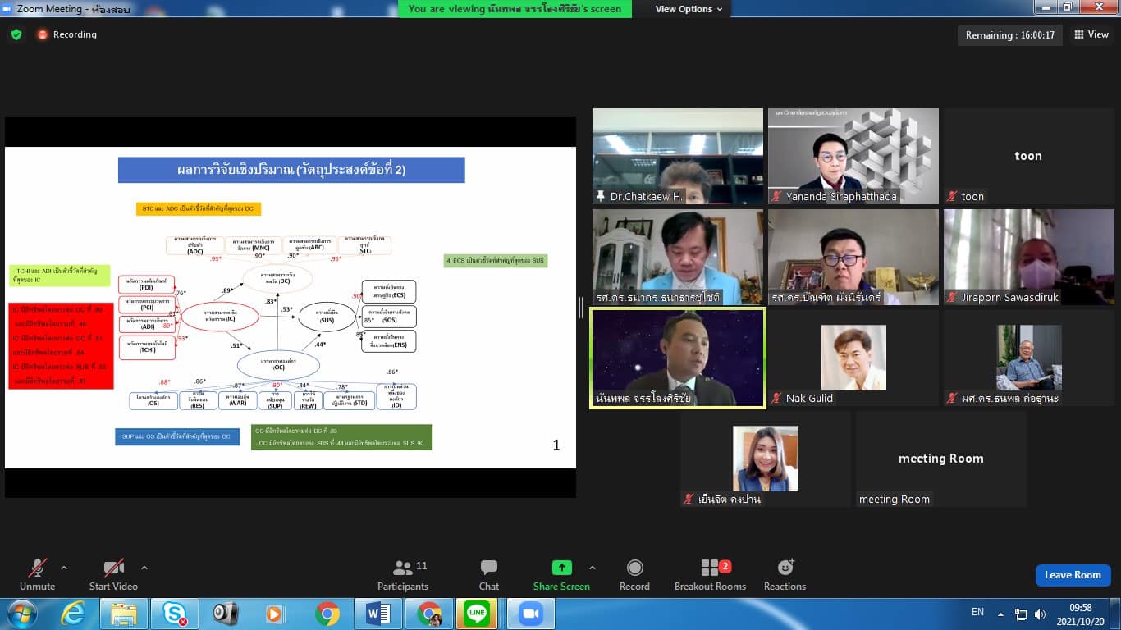Expand the Share Screen options arrow

click(x=593, y=568)
